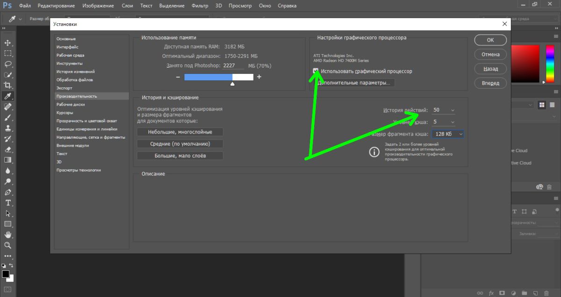The height and width of the screenshot is (297, 561).
Task: Click the 'Назад' button
Action: pyautogui.click(x=490, y=69)
